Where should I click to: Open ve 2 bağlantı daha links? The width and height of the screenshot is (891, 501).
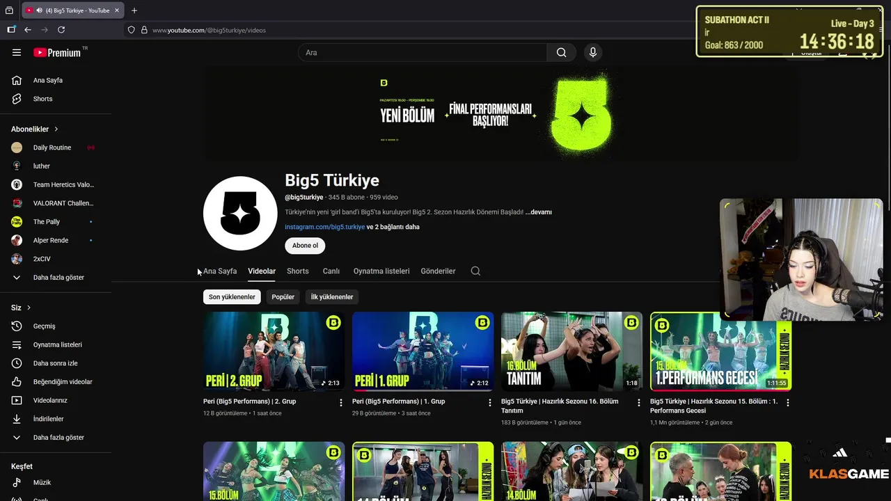coord(393,227)
